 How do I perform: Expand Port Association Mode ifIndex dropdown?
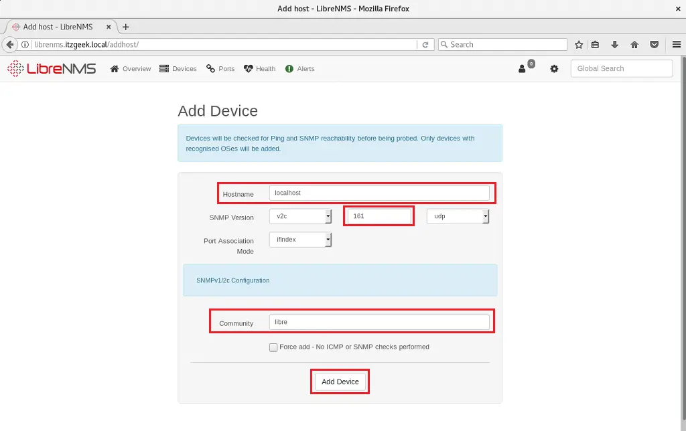tap(300, 240)
